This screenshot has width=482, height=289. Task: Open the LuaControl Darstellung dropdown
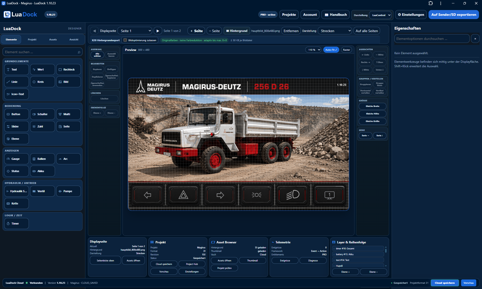pyautogui.click(x=380, y=15)
